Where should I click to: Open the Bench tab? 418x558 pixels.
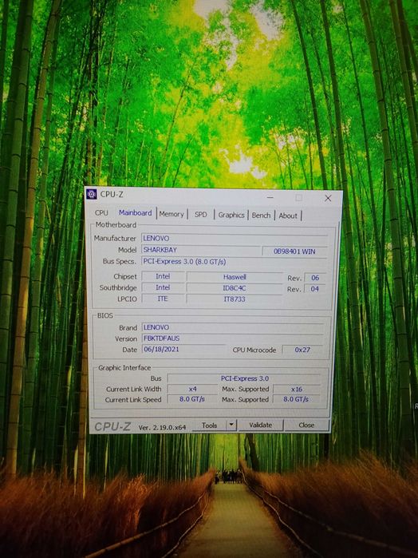pyautogui.click(x=261, y=216)
